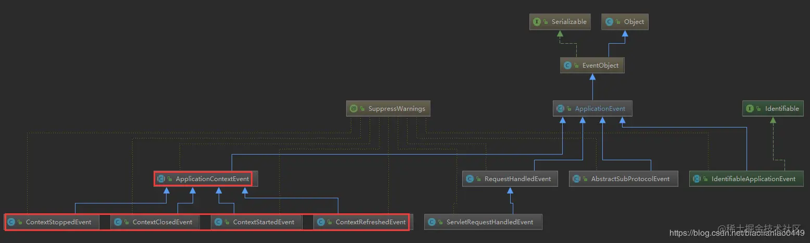Select the ContextStoppedEvent node
810x243 pixels.
pyautogui.click(x=52, y=222)
